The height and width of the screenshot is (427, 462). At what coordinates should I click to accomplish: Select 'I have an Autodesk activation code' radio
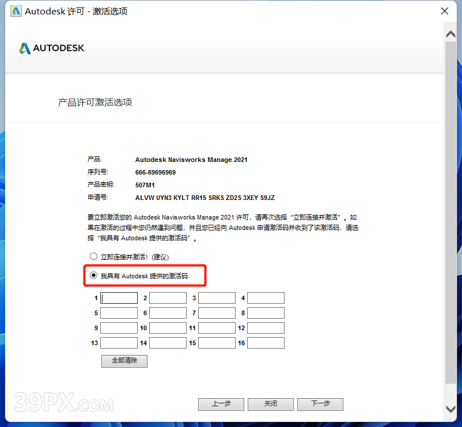pos(94,277)
